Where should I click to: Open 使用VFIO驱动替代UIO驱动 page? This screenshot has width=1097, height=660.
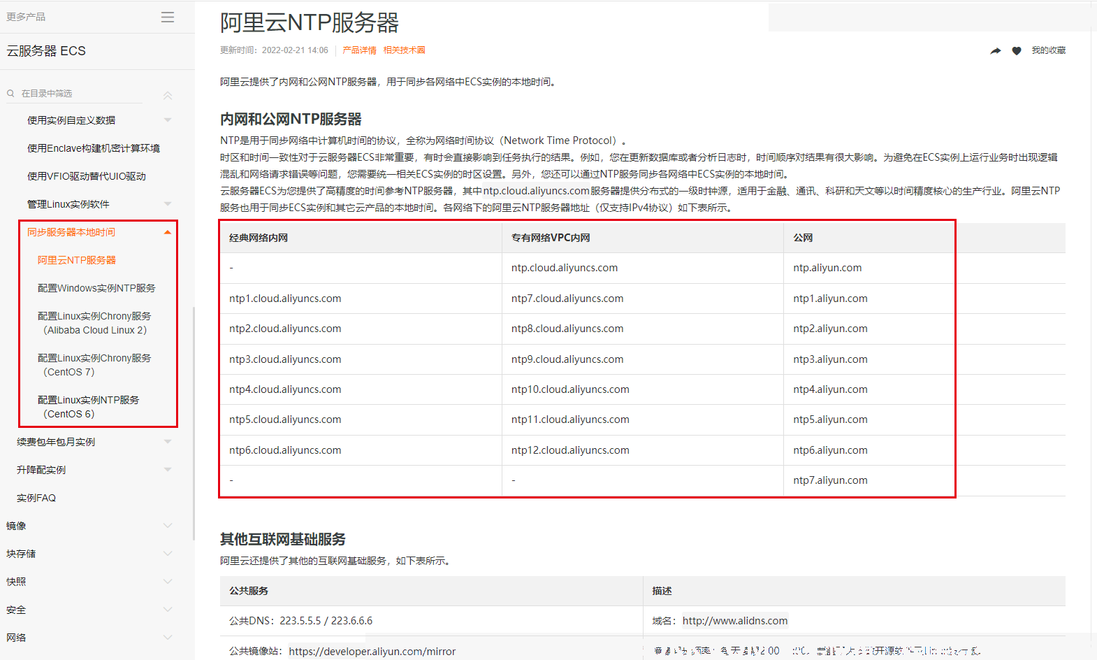click(87, 176)
